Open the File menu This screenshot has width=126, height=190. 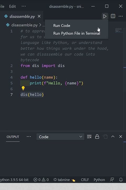[2, 6]
